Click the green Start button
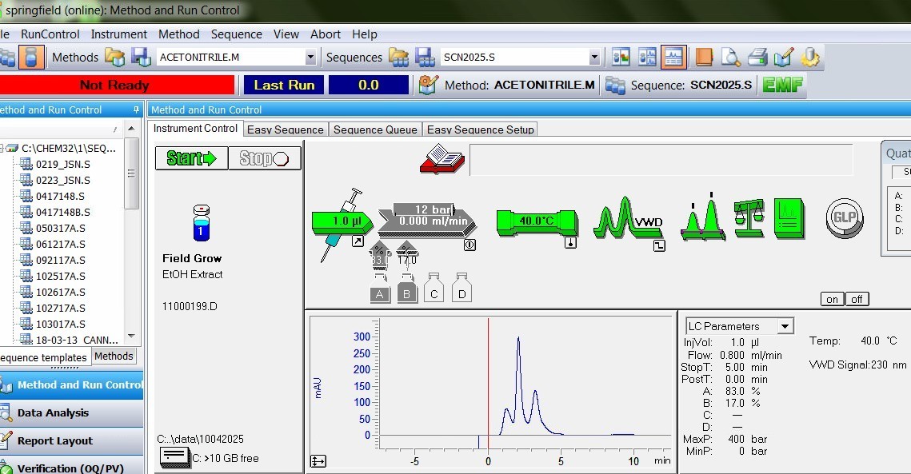Viewport: 911px width, 474px height. pyautogui.click(x=192, y=158)
